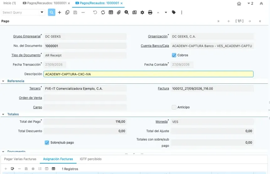Open the Select Query dropdown
270x174 pixels.
tap(42, 12)
